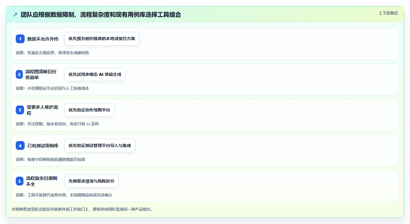
Task: Click the note 检查字段映射和追溯链路能否延续
Action: [x=50, y=159]
